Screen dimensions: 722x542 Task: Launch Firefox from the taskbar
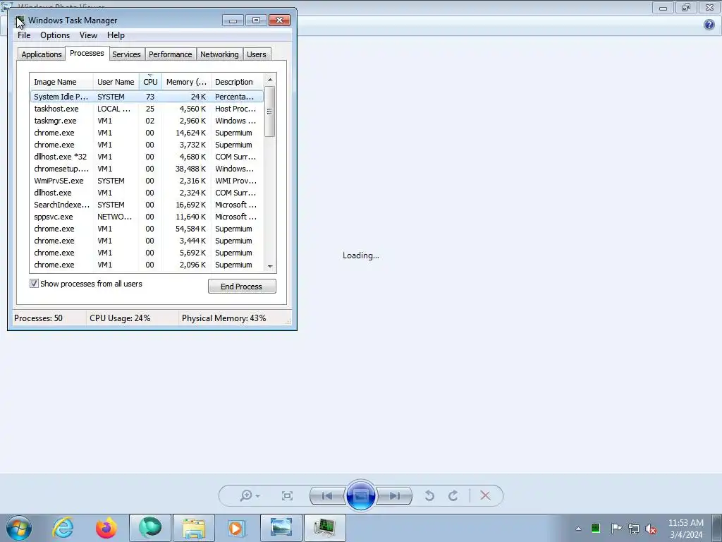pyautogui.click(x=106, y=528)
